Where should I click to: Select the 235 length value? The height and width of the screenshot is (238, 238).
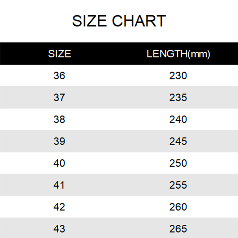point(178,97)
